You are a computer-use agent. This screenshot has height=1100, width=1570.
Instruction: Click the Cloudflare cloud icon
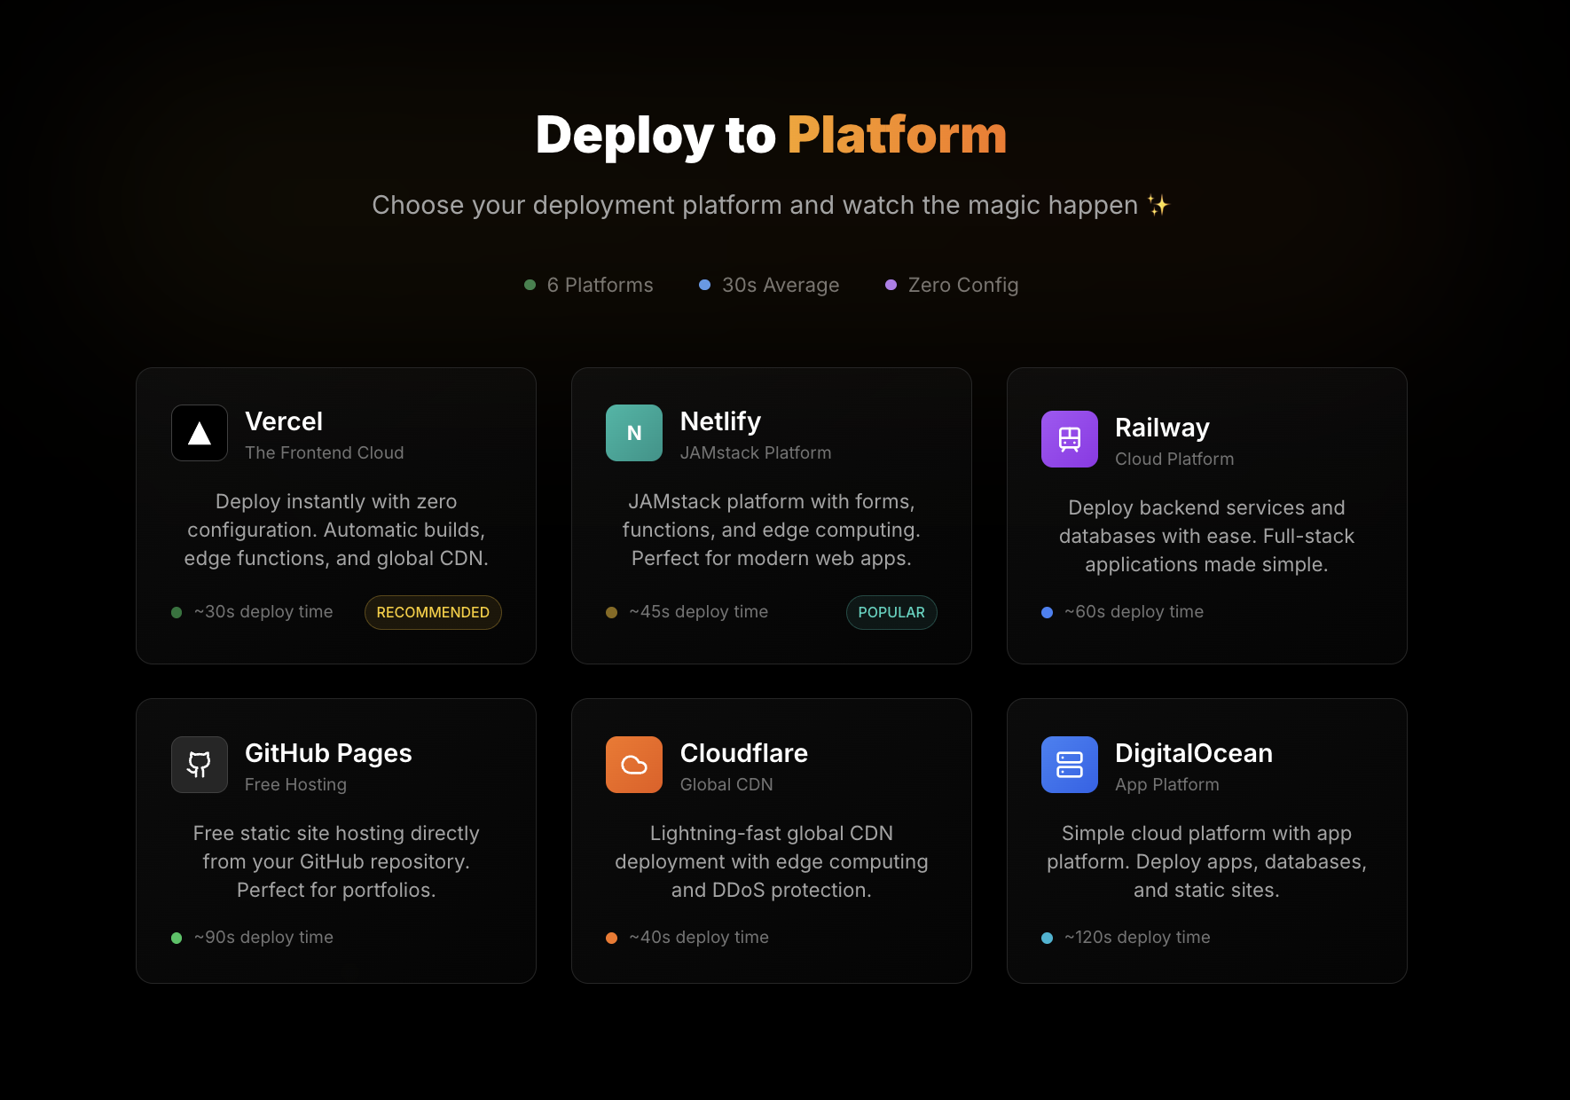(634, 765)
